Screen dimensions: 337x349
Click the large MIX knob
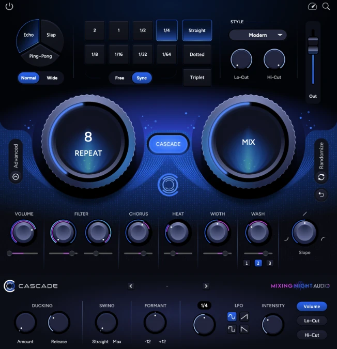coord(248,142)
